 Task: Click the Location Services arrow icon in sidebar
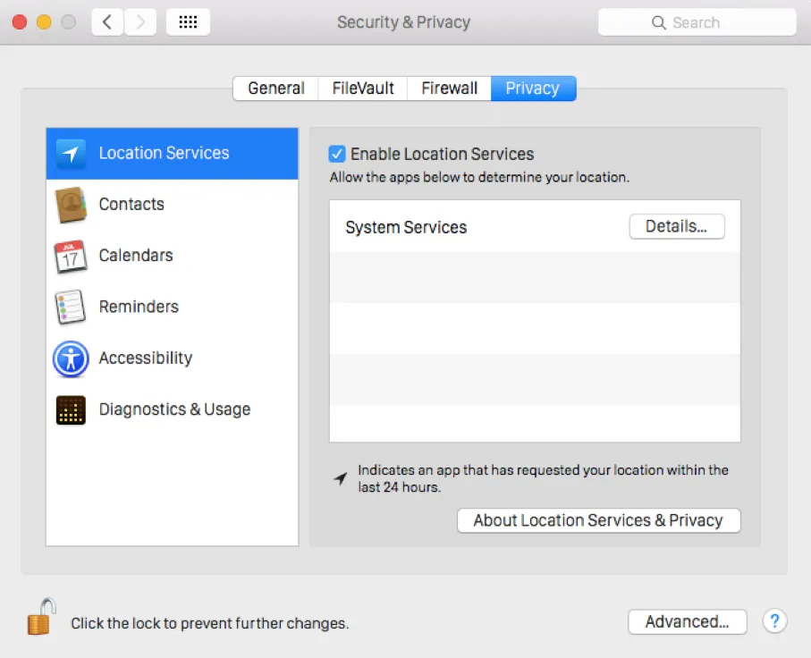tap(71, 154)
